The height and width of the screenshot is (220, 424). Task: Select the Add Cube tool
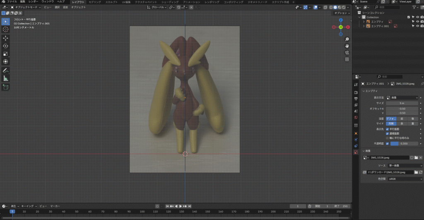(5, 87)
